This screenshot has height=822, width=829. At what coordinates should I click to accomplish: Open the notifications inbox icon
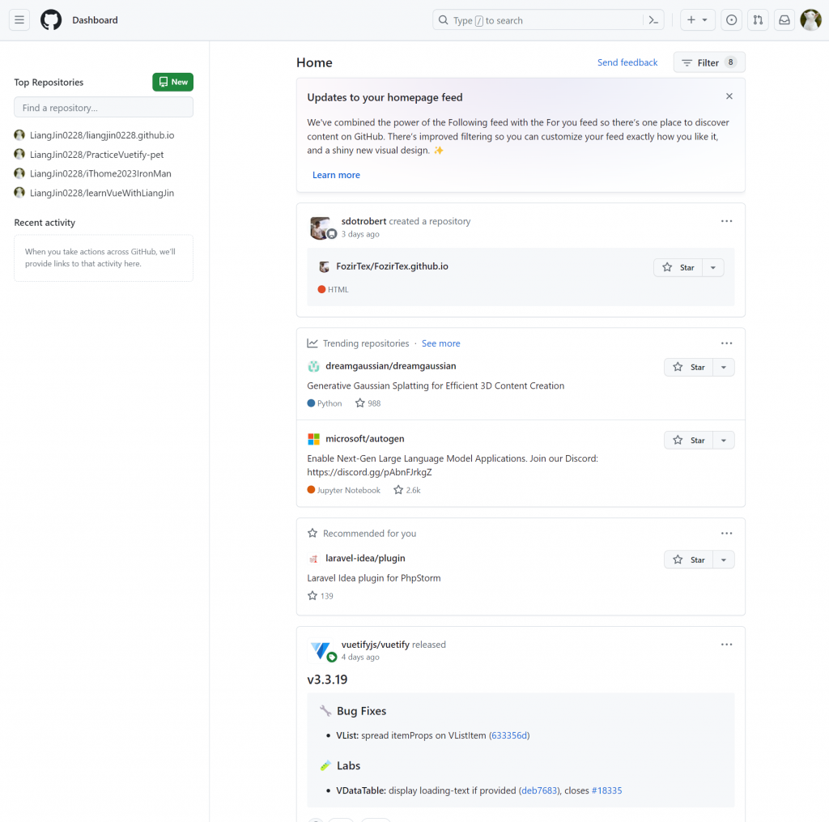pos(784,20)
